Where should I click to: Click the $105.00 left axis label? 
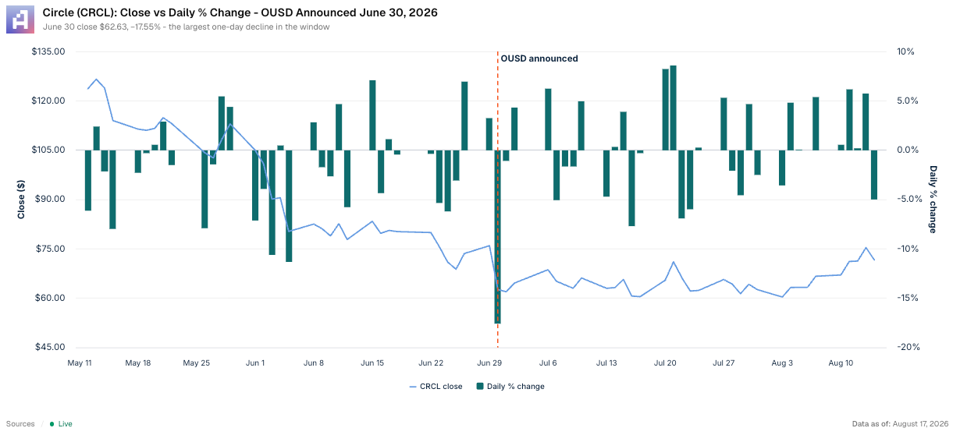pyautogui.click(x=48, y=150)
